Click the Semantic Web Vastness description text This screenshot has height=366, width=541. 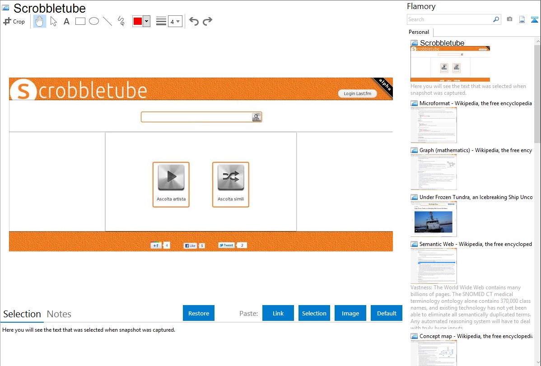click(x=471, y=307)
